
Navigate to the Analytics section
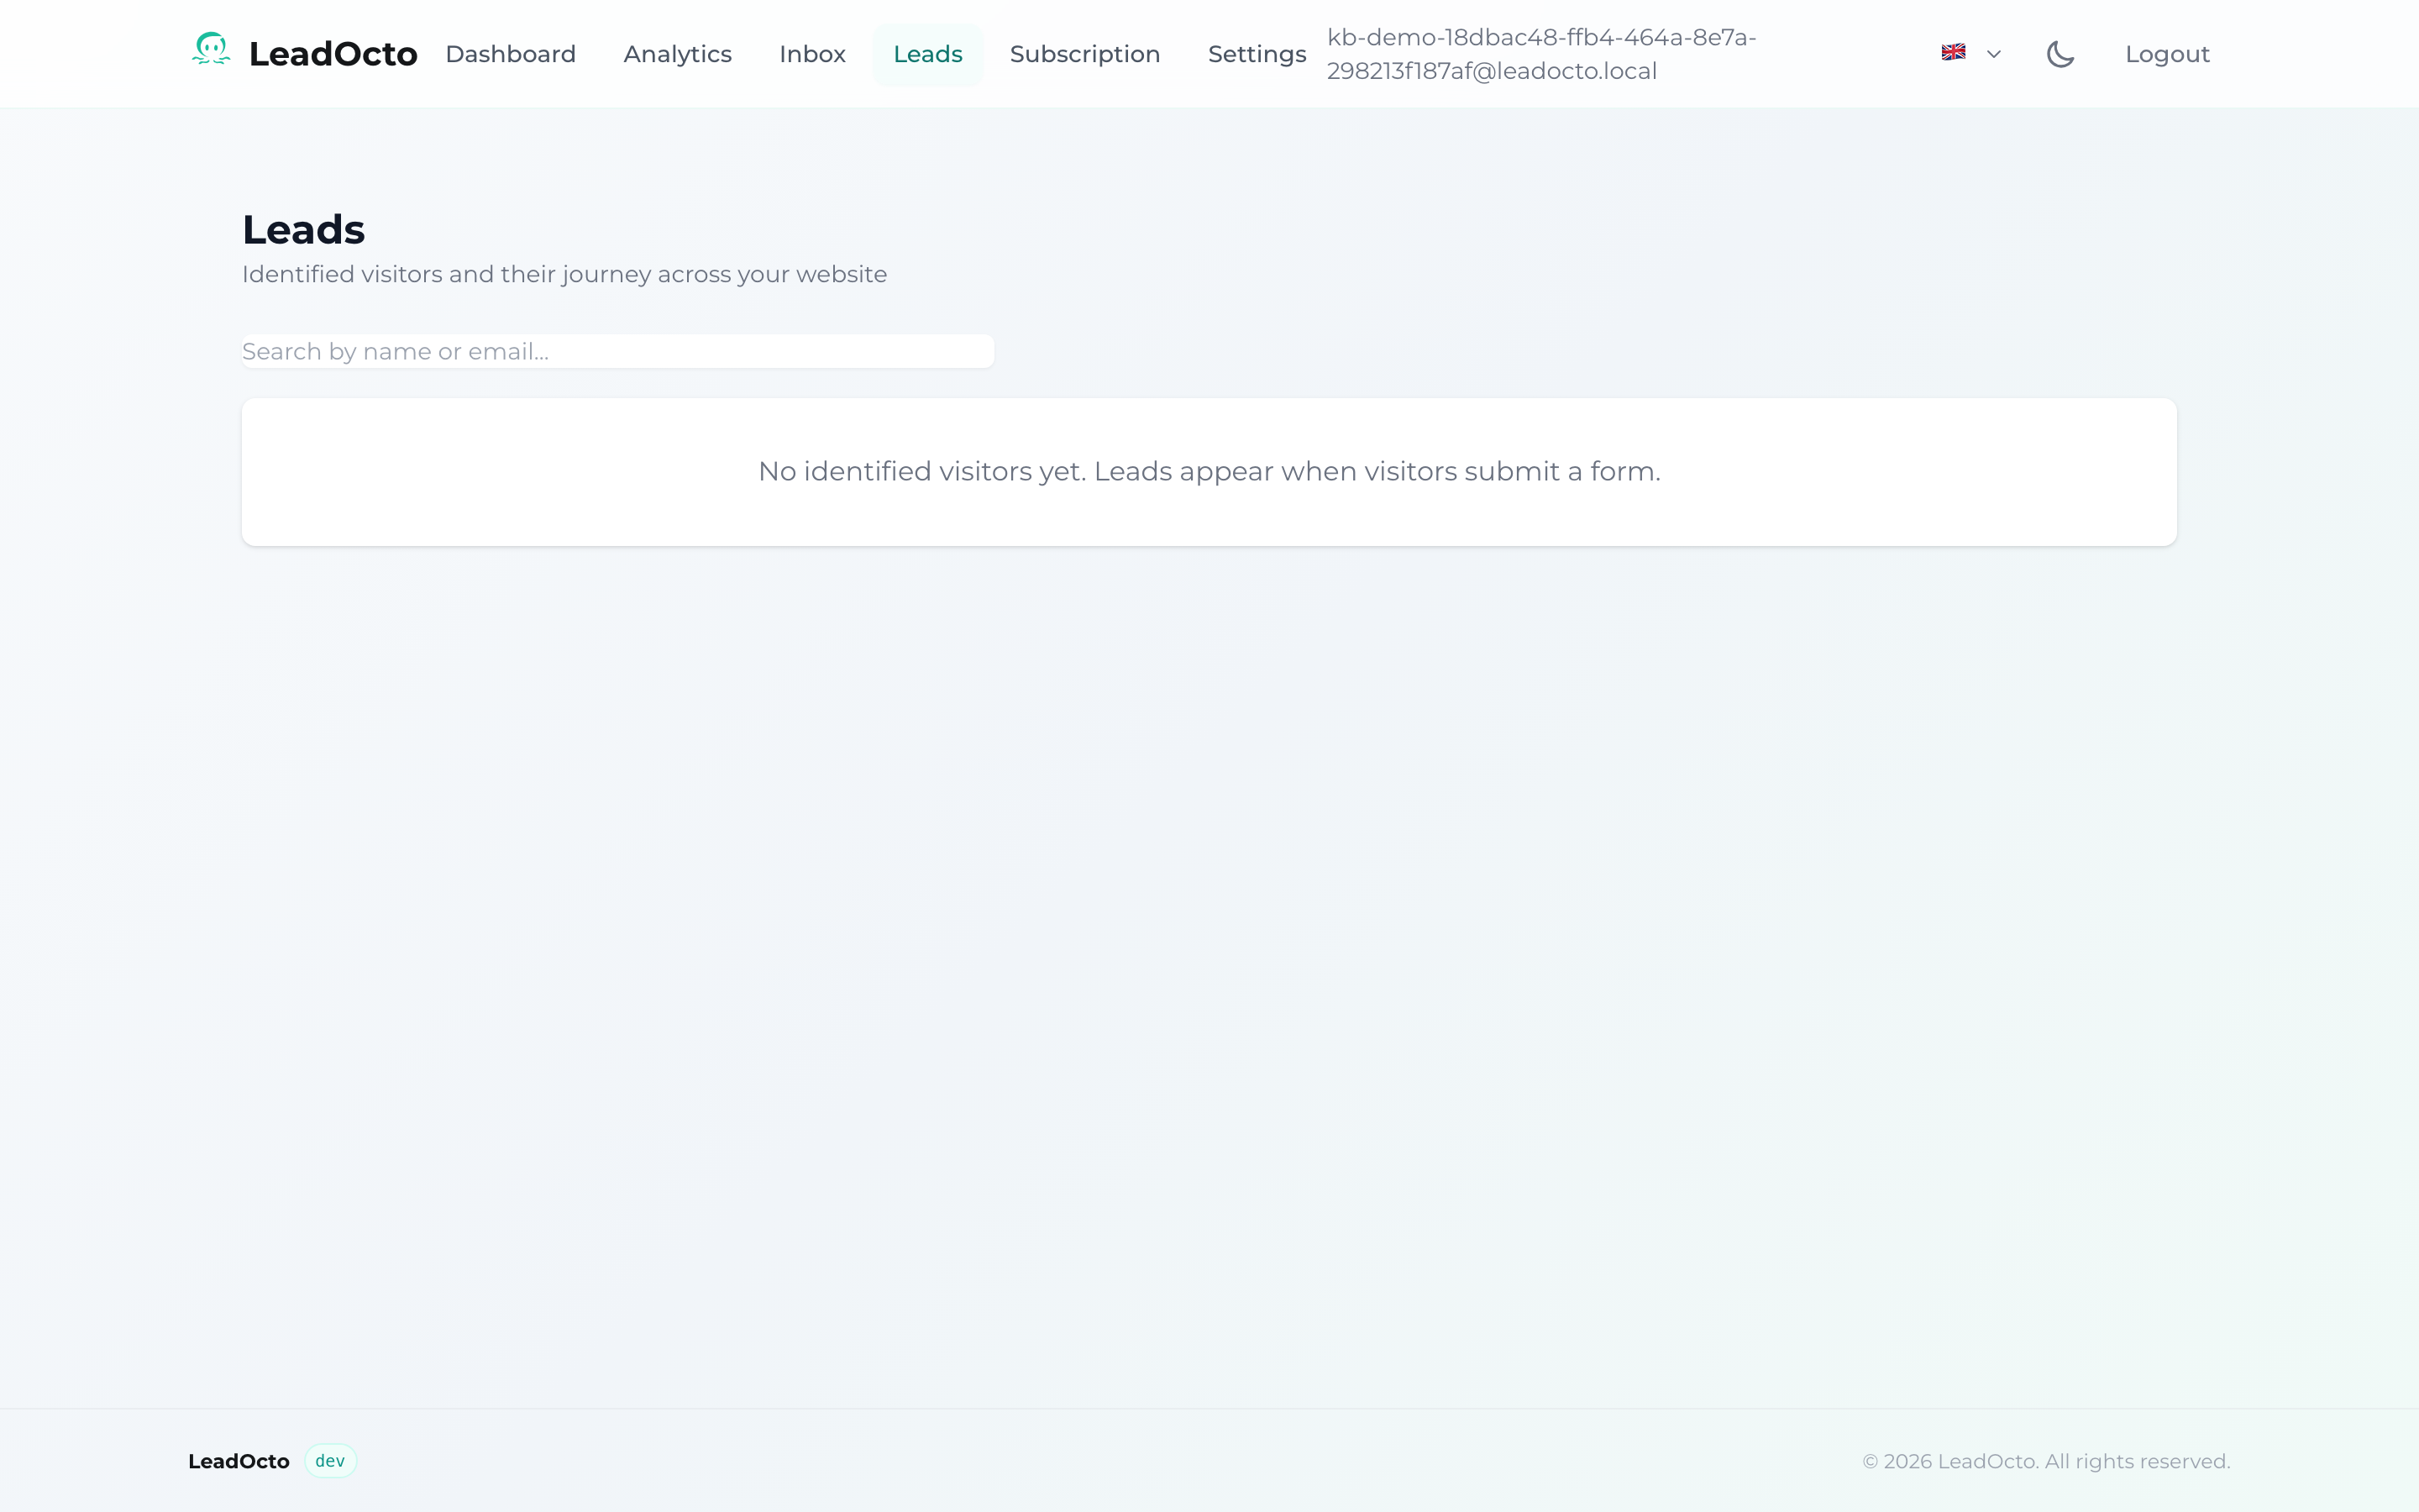pyautogui.click(x=677, y=54)
